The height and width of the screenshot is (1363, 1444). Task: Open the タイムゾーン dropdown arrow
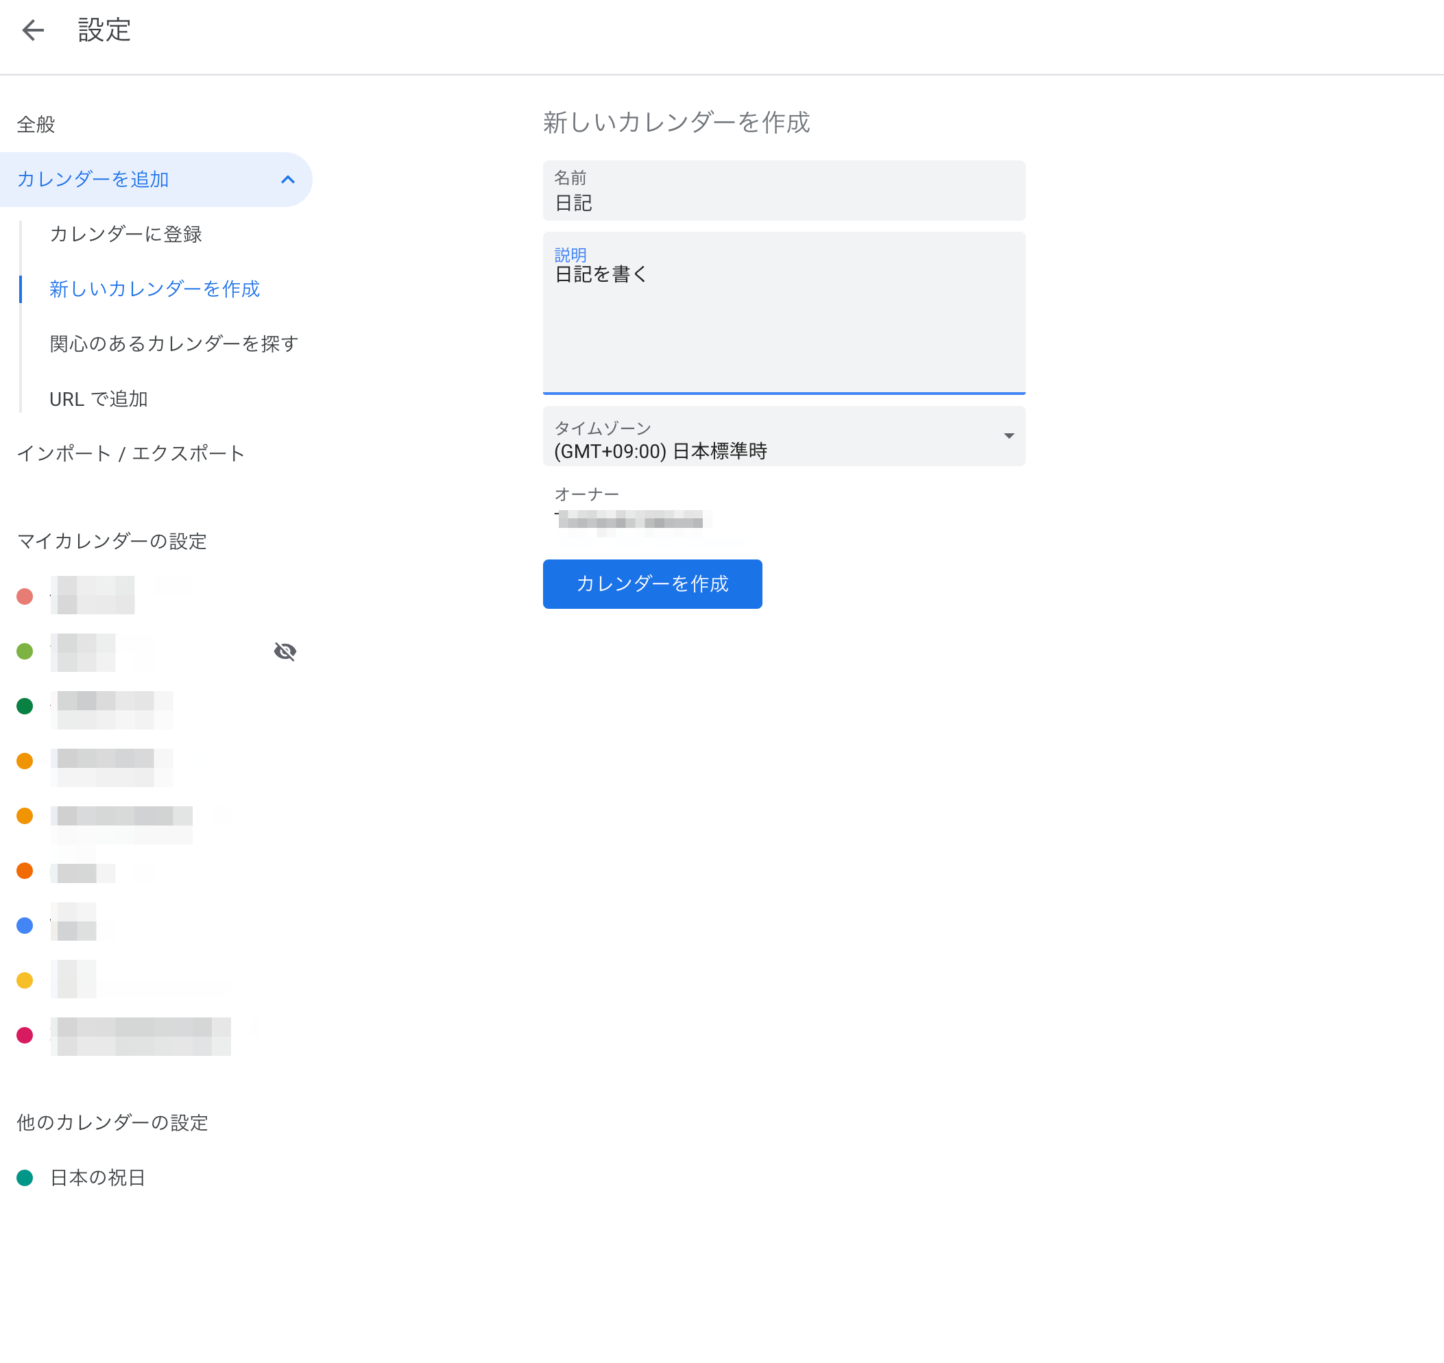[1008, 436]
